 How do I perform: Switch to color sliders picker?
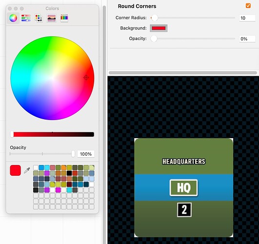point(26,18)
